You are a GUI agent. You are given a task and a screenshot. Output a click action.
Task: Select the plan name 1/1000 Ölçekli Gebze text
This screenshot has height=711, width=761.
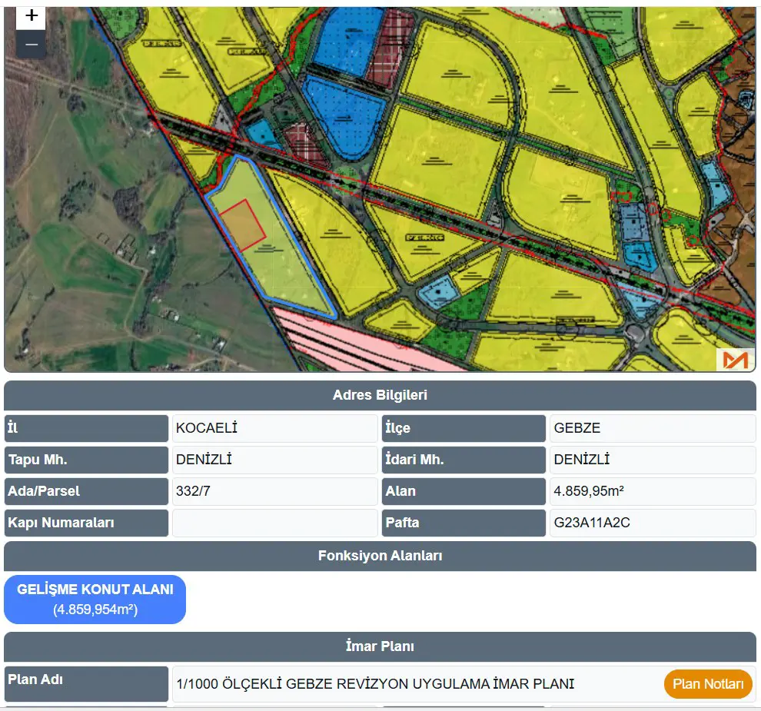(x=375, y=684)
